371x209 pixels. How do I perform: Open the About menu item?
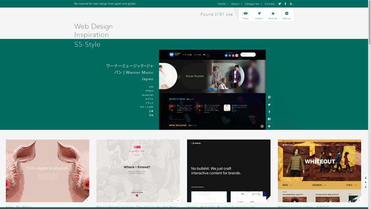[235, 4]
